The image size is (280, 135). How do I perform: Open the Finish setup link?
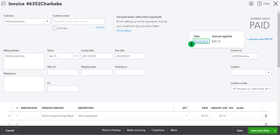[124, 31]
